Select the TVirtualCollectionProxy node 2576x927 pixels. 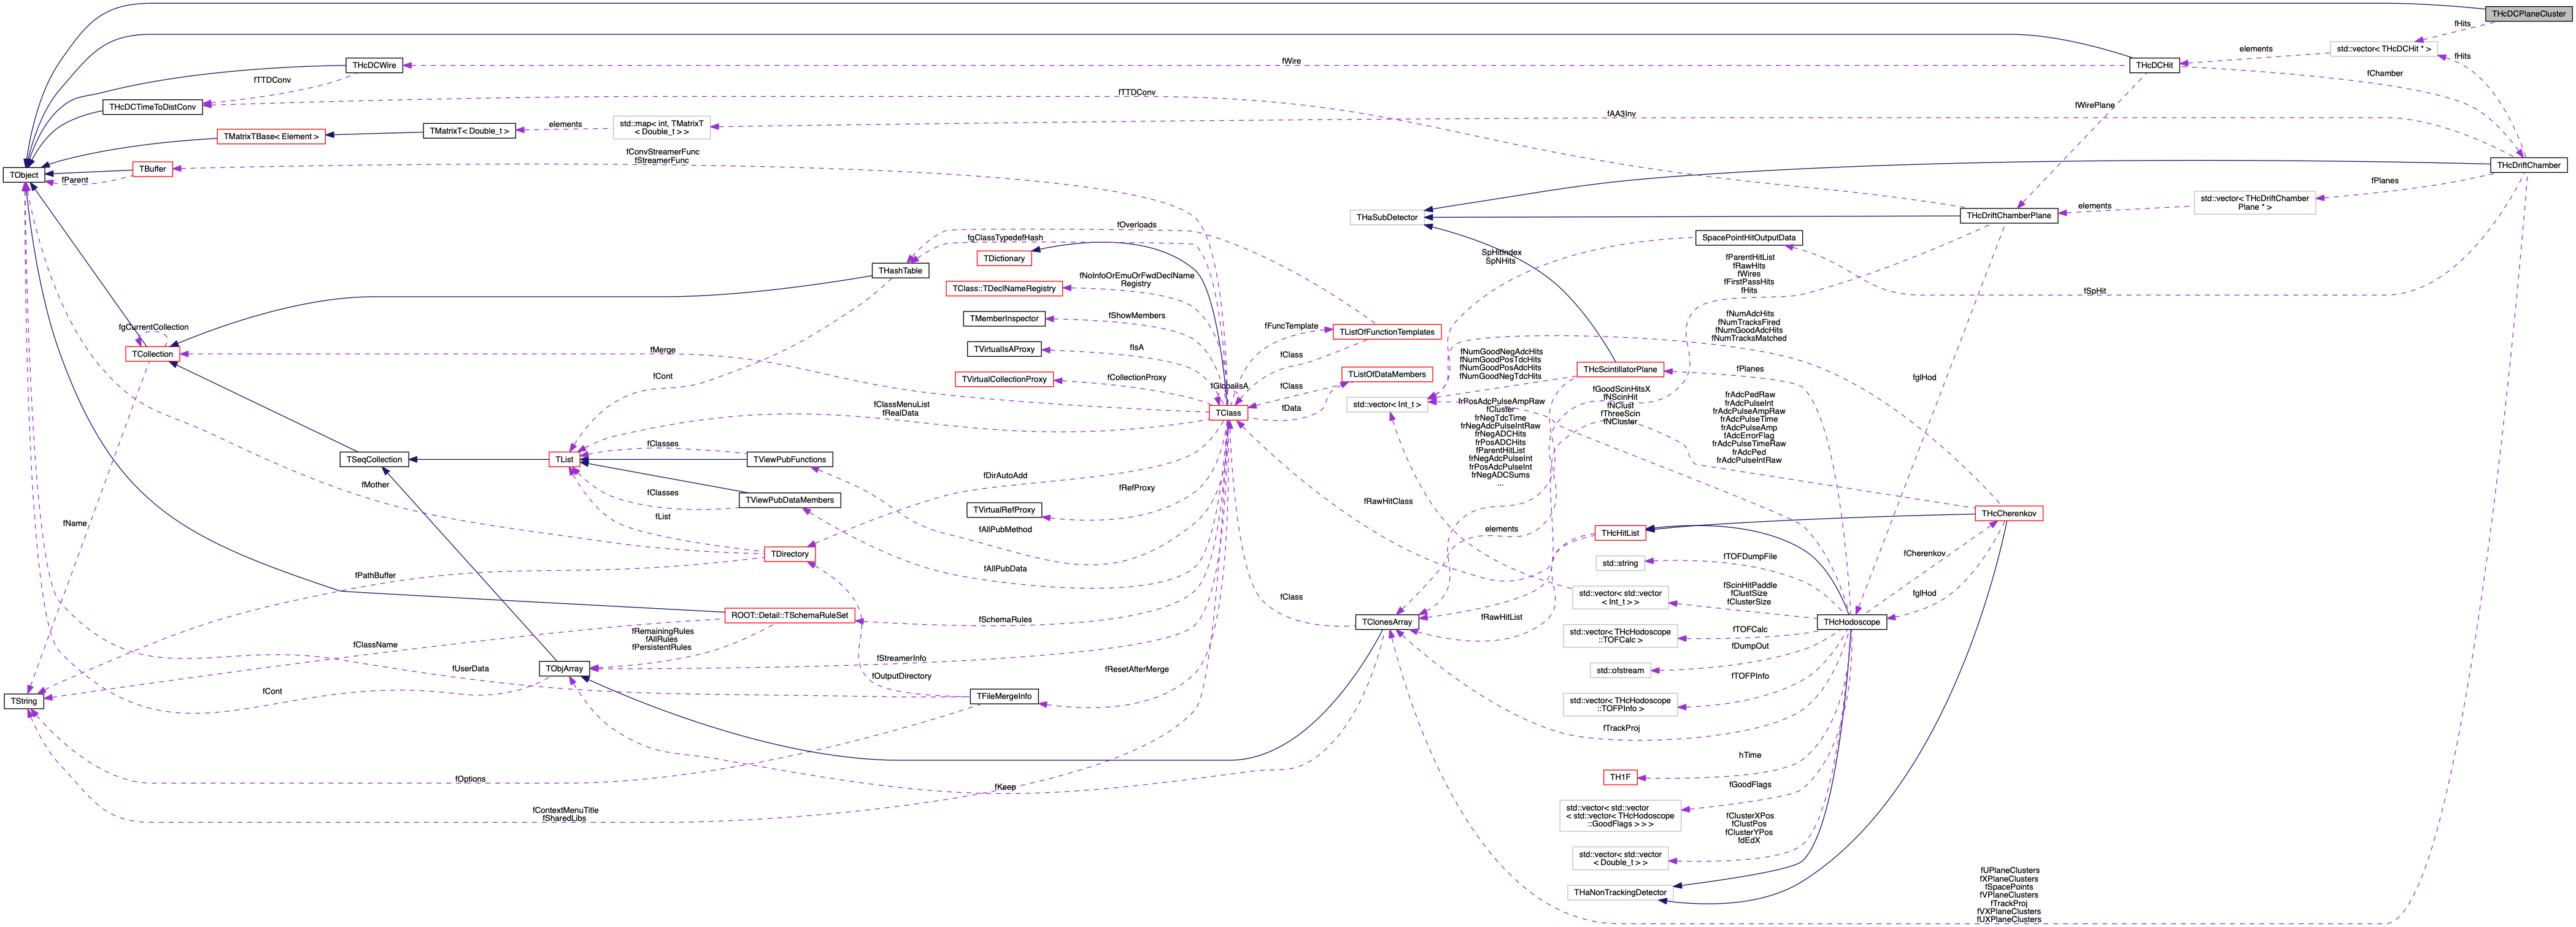point(1004,380)
